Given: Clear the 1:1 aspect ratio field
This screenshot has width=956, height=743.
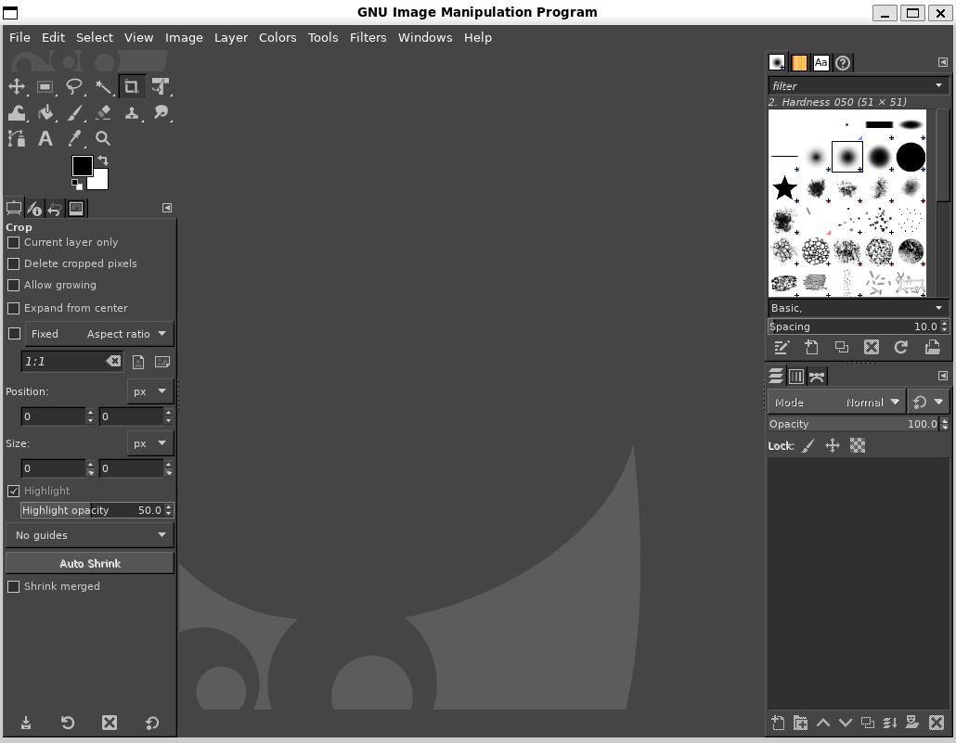Looking at the screenshot, I should [x=113, y=362].
